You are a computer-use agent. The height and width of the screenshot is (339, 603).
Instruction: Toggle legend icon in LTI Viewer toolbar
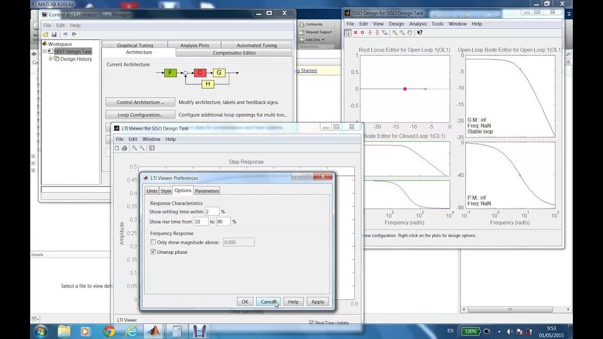click(x=152, y=148)
